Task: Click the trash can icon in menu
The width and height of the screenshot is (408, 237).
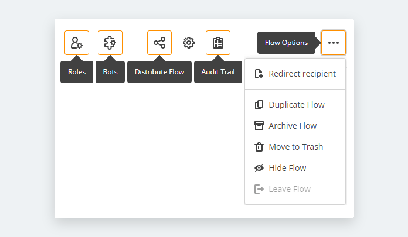Action: (x=259, y=147)
